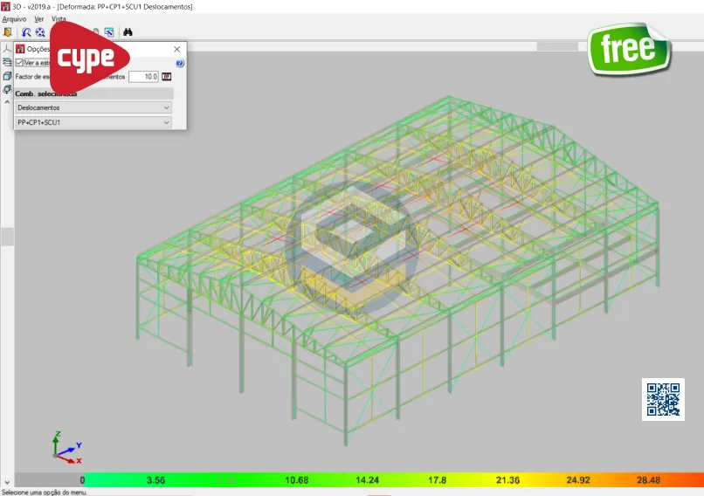Image resolution: width=704 pixels, height=496 pixels.
Task: Click the 28.48 value on the color scale
Action: (x=648, y=480)
